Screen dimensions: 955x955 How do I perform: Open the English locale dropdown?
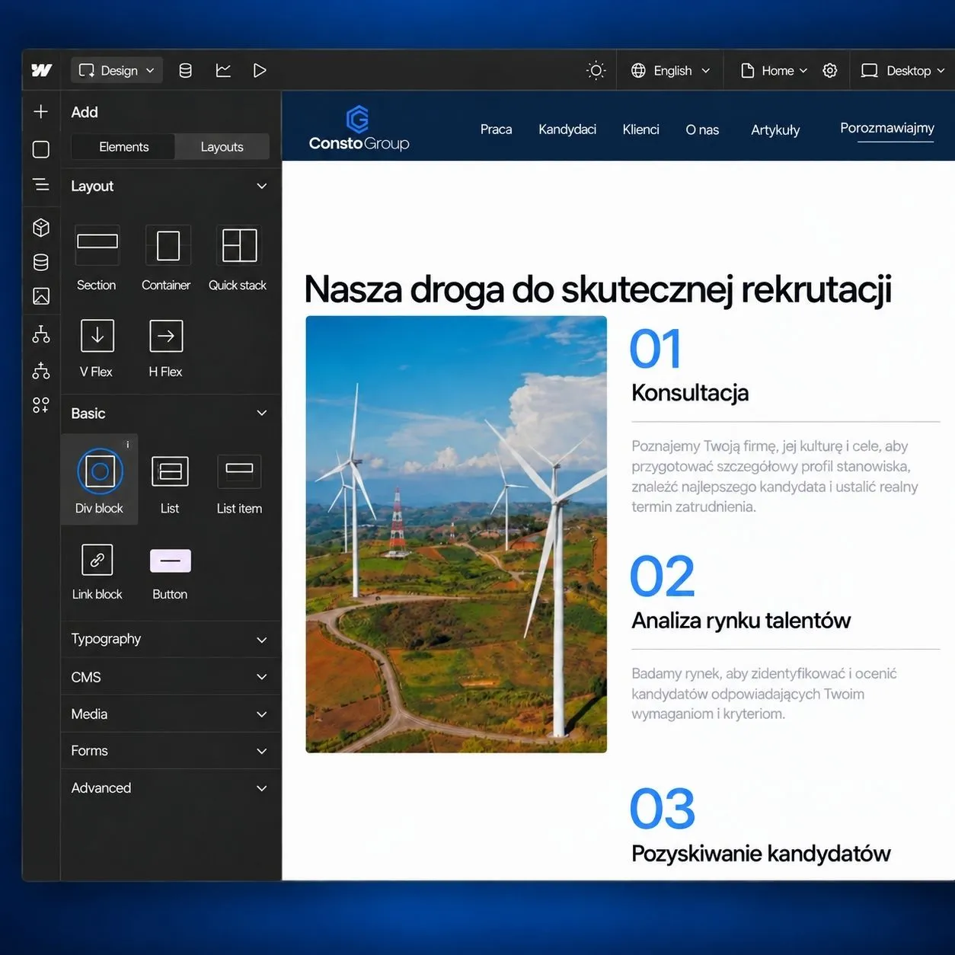coord(670,70)
